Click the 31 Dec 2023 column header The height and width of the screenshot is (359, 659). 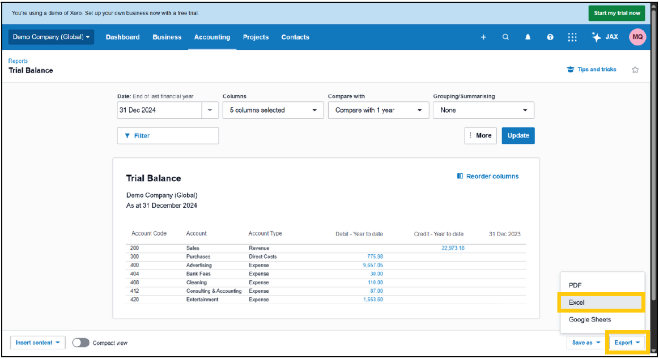[504, 234]
